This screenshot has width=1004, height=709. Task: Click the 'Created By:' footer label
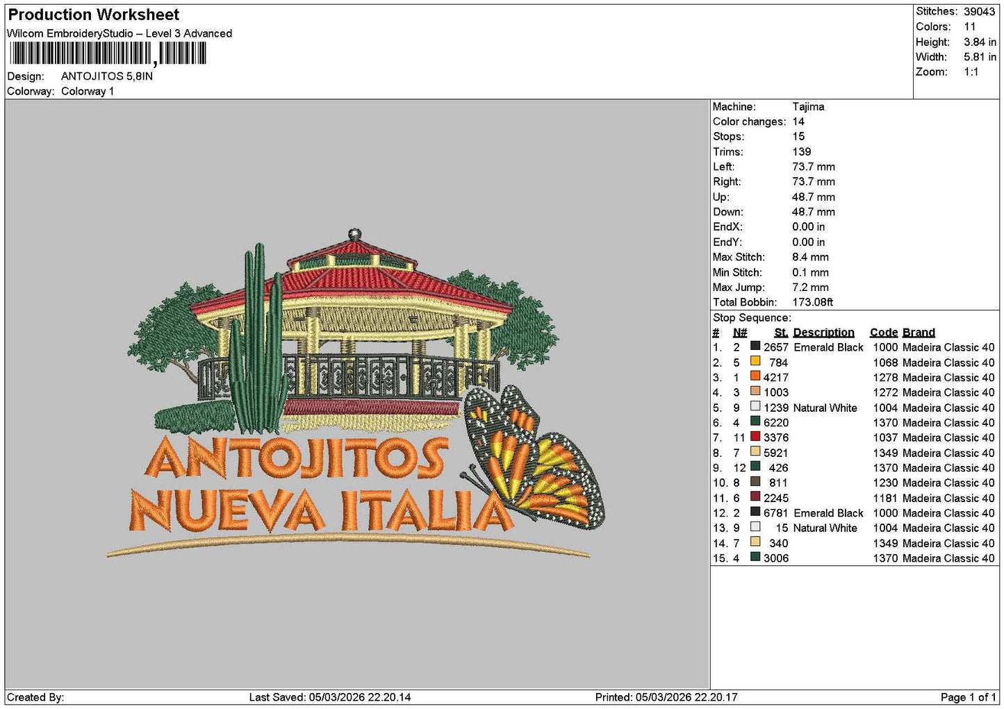pyautogui.click(x=35, y=697)
